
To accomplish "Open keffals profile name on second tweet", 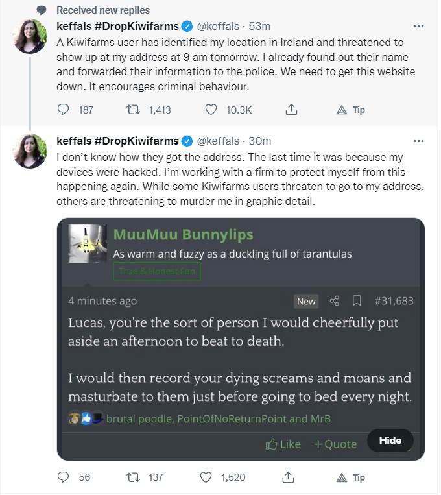I will [x=117, y=141].
